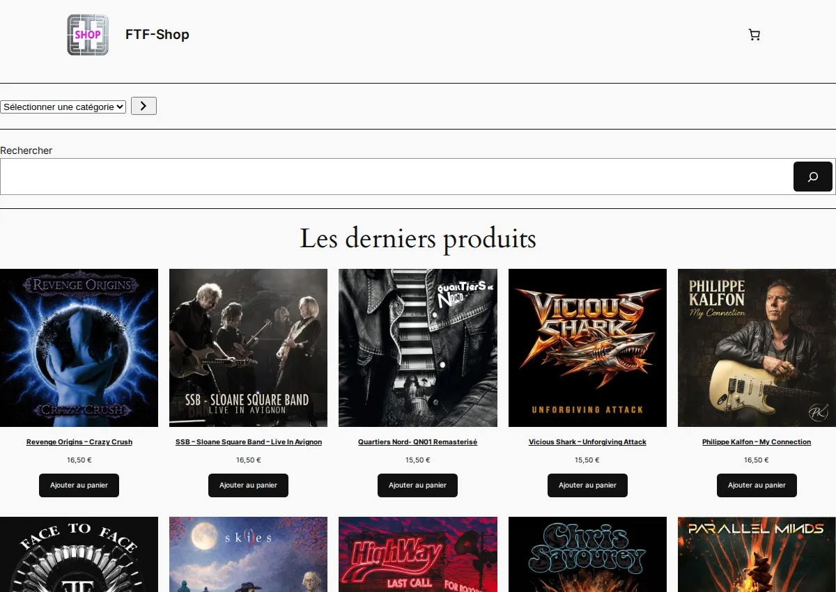The image size is (836, 592).
Task: Click the Les derniers produits heading
Action: pyautogui.click(x=418, y=239)
